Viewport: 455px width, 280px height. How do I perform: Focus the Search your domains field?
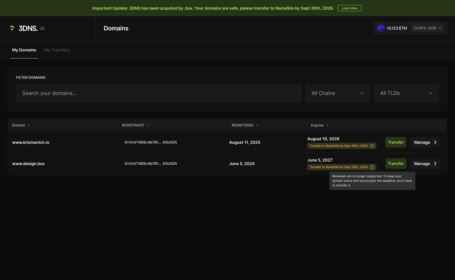[x=158, y=93]
